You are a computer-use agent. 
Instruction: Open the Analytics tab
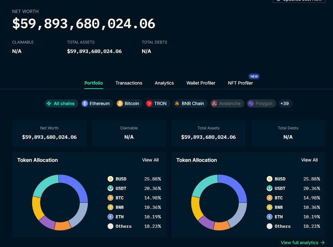(x=164, y=83)
